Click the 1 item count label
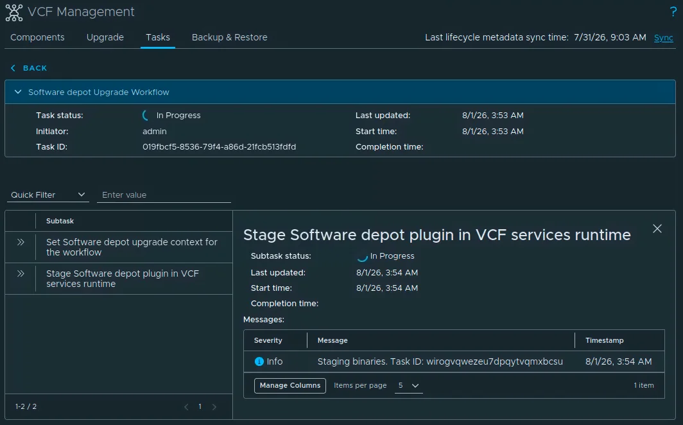 644,385
